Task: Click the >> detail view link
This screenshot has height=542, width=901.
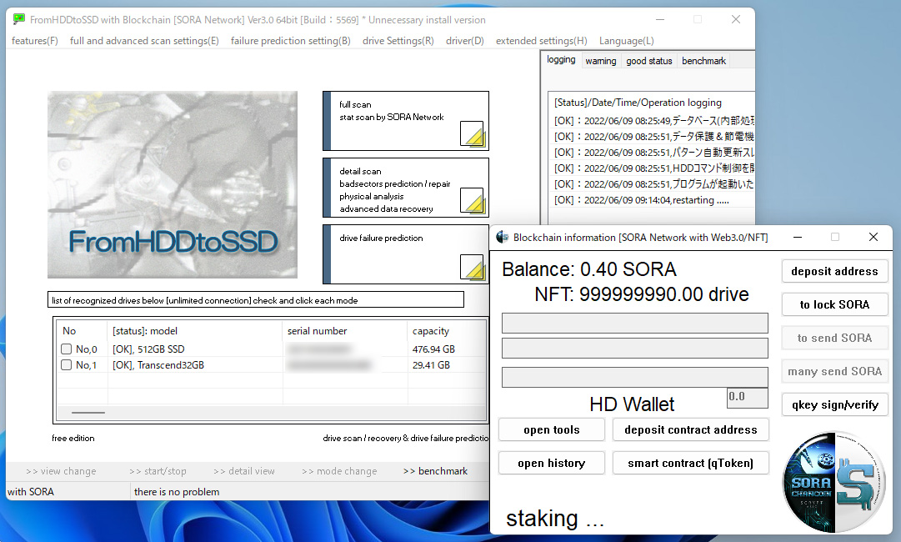Action: (244, 471)
